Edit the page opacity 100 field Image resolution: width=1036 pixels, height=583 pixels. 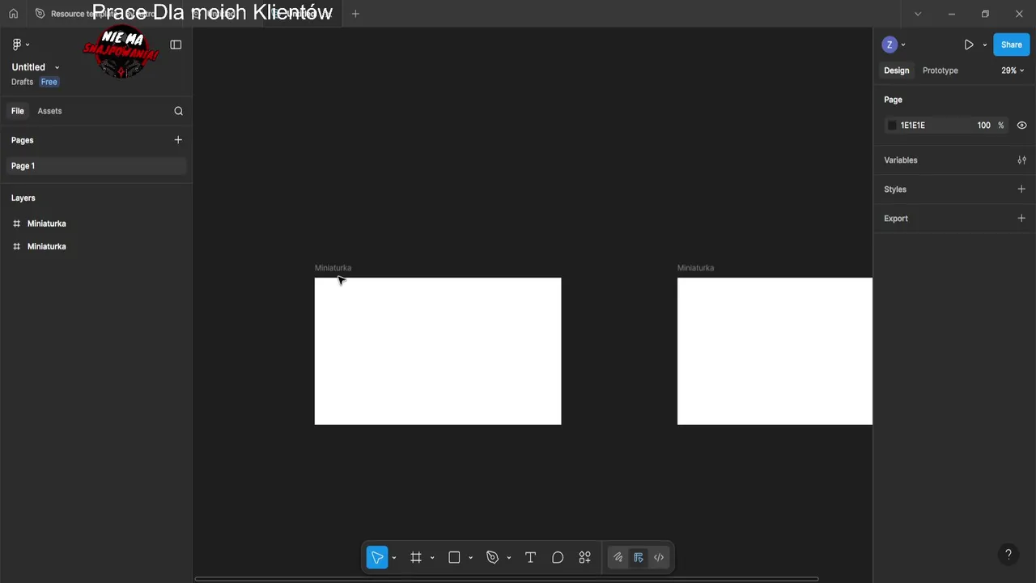[x=983, y=126]
